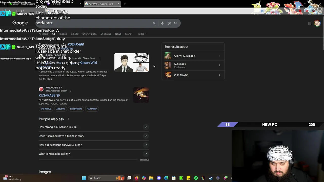
Task: Click the manga sketch thumbnail of Kusakabe
Action: 141,58
